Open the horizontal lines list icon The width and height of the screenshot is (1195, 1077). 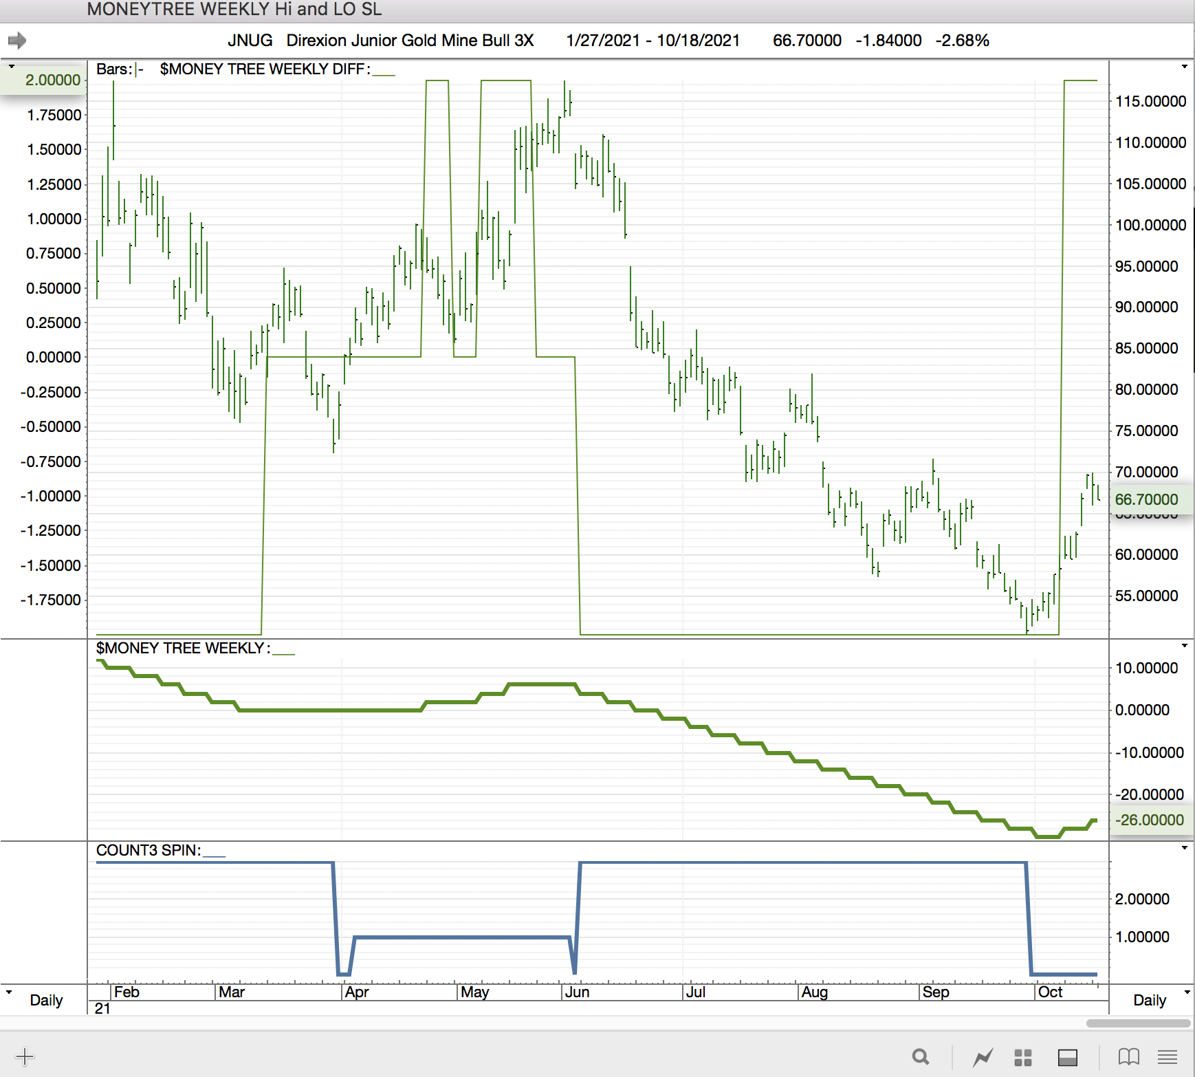point(1167,1056)
